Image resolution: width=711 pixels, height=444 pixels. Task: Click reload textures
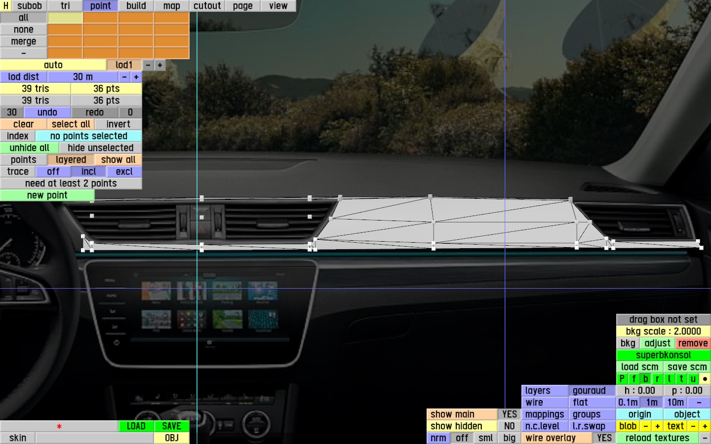coord(658,438)
